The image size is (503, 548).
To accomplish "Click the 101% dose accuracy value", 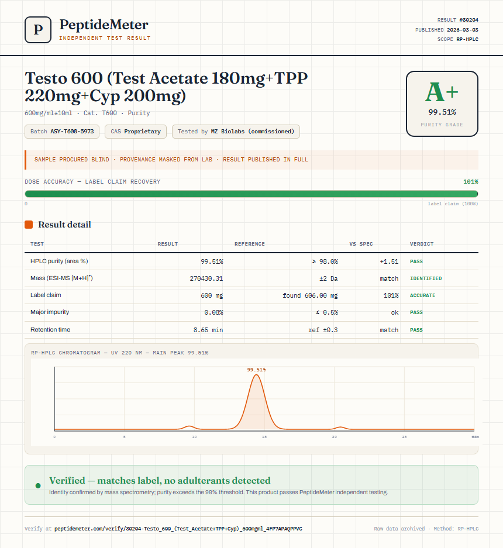I will [470, 182].
